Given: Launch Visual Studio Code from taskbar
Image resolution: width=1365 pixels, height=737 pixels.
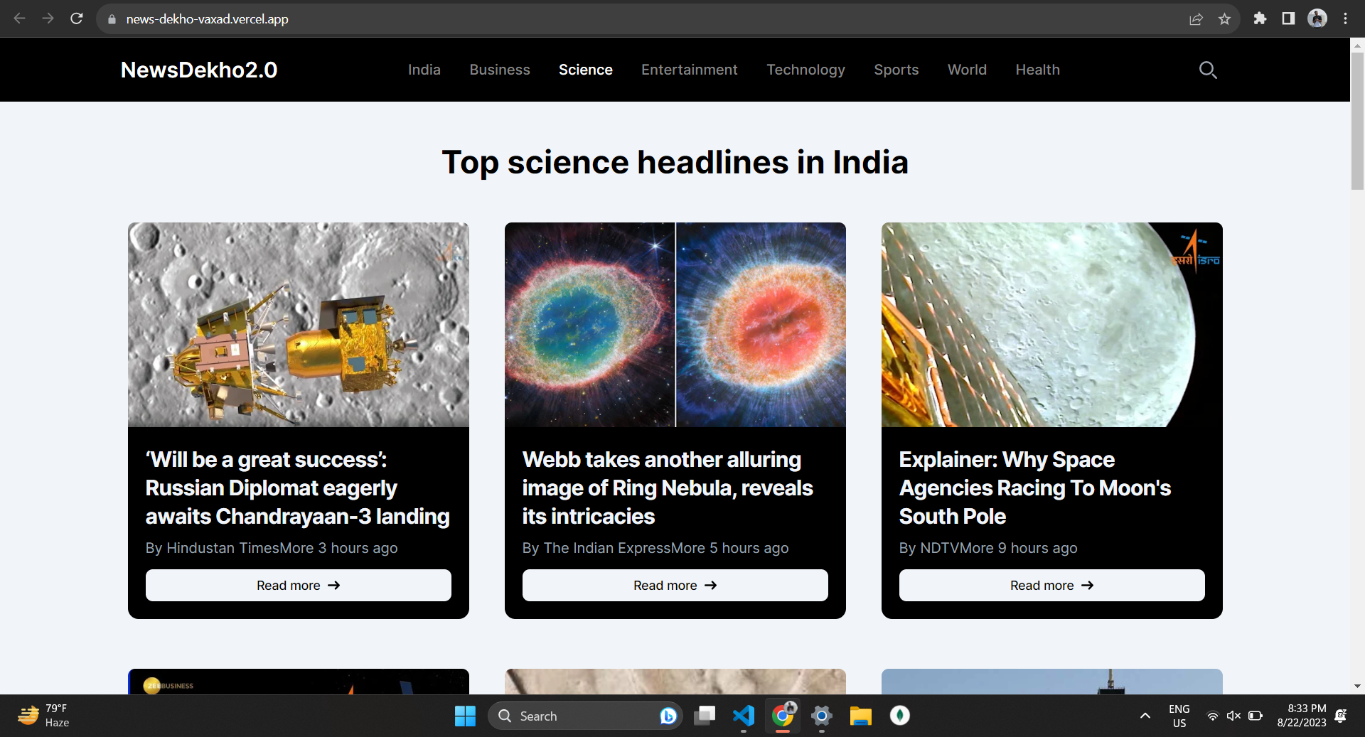Looking at the screenshot, I should 744,716.
